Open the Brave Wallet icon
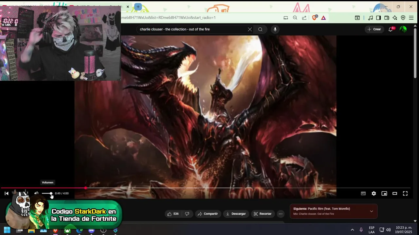Image resolution: width=419 pixels, height=235 pixels. 387,18
